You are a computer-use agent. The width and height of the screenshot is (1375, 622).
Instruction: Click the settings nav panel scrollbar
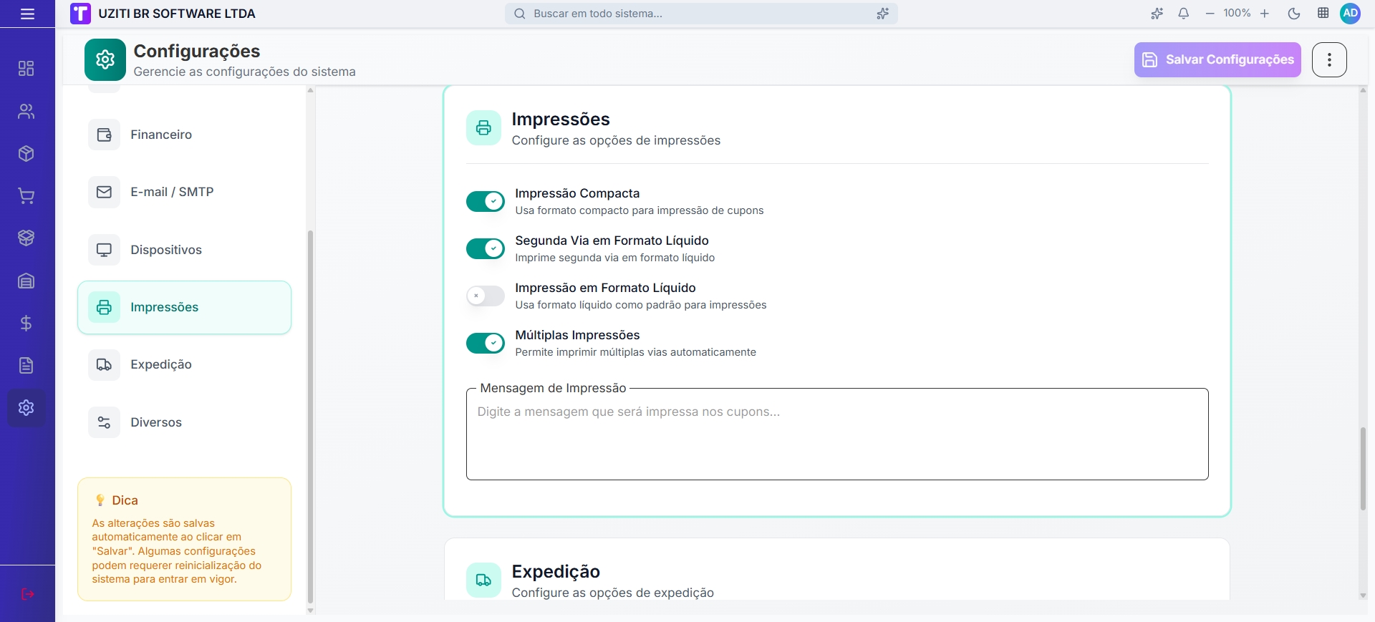(310, 417)
